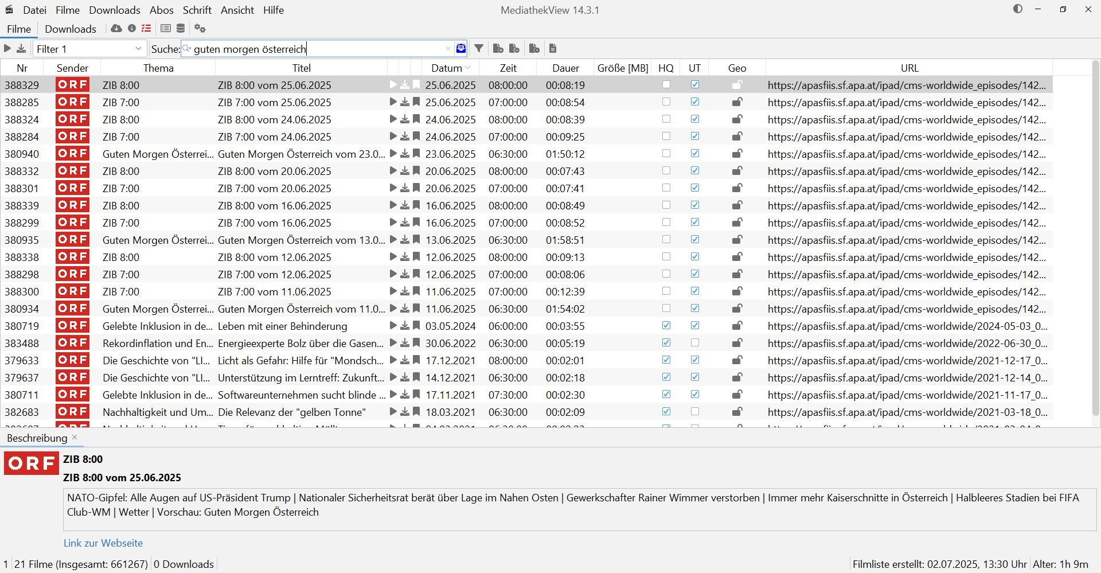
Task: Download ZIB 7:00 vom 11.06.2025 row
Action: [x=405, y=291]
